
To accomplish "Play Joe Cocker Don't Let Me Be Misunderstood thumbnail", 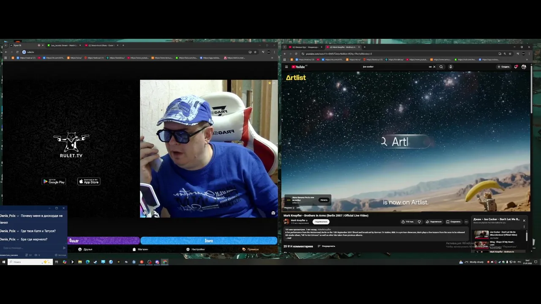I will [481, 234].
